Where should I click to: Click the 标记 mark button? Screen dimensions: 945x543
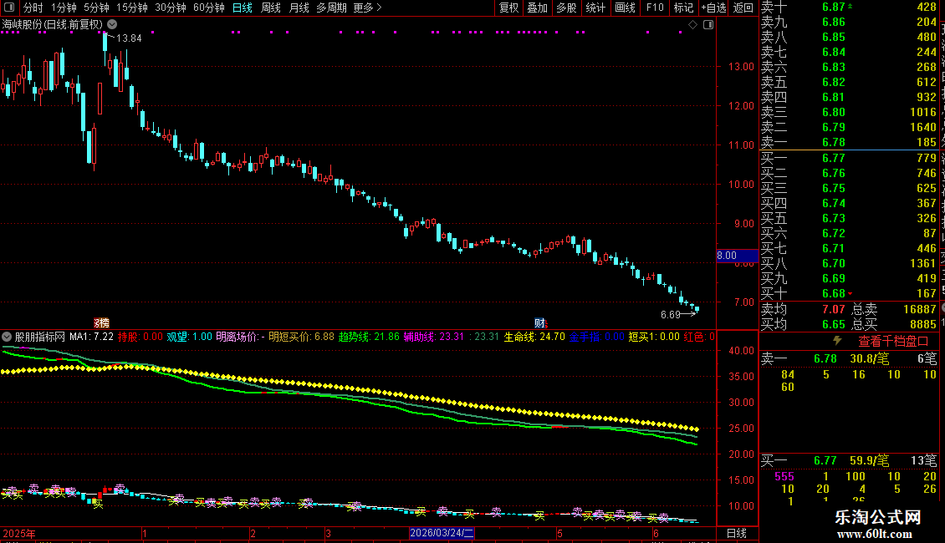[x=683, y=8]
